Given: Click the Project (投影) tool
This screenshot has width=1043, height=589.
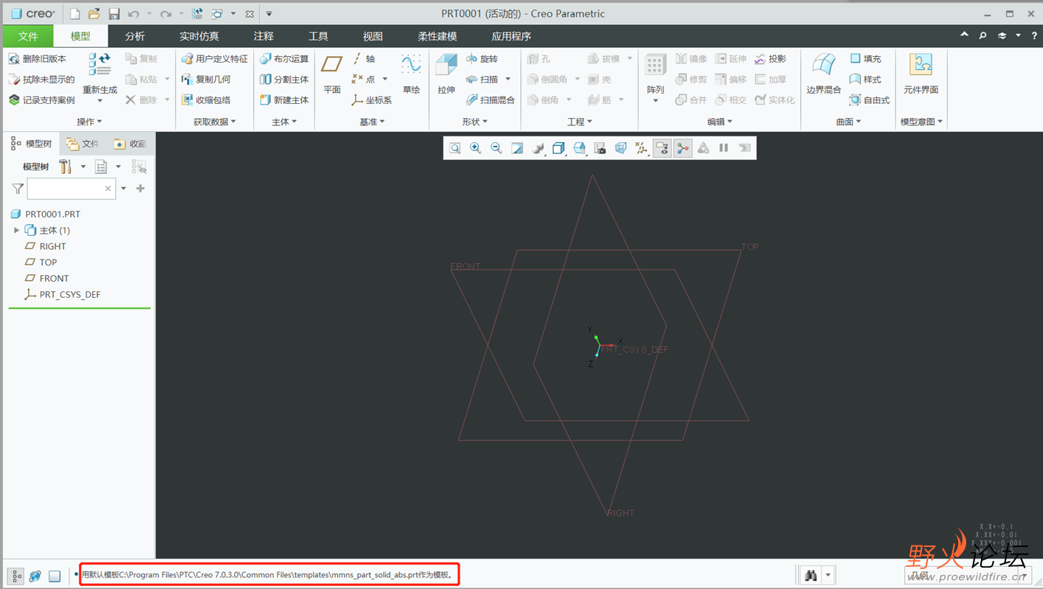Looking at the screenshot, I should 770,59.
